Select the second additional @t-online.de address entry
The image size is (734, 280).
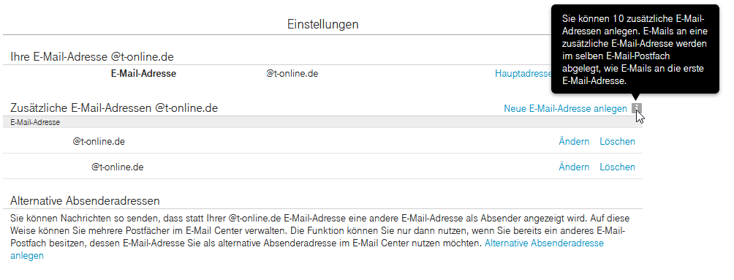118,167
